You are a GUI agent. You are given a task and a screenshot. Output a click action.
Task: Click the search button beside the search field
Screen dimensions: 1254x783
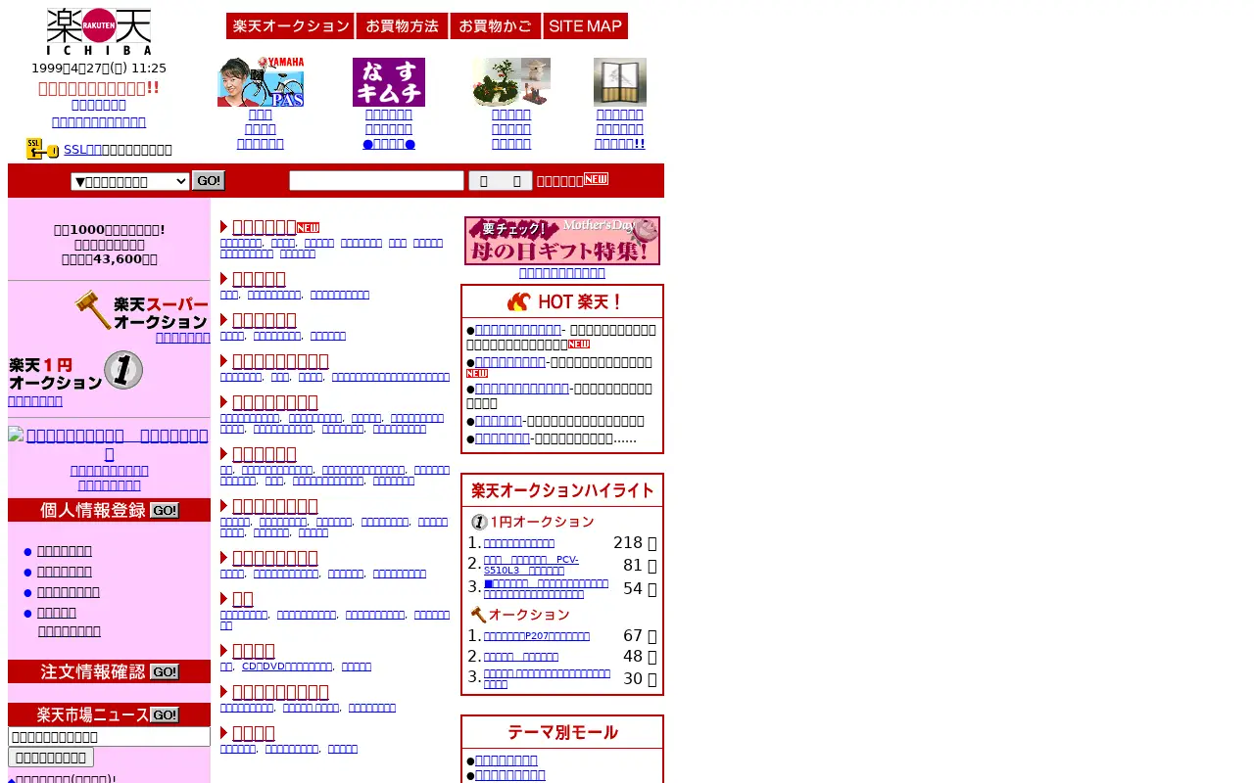[x=501, y=181]
